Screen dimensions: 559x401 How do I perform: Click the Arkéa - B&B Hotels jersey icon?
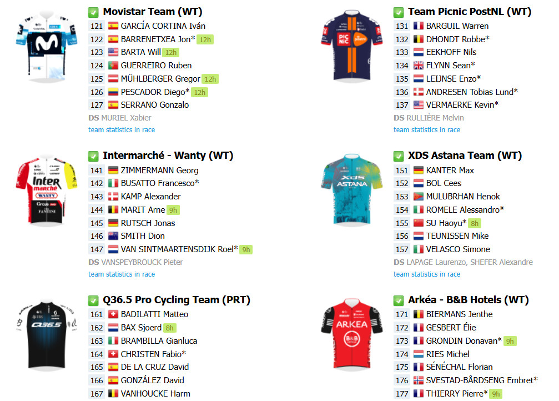[352, 335]
